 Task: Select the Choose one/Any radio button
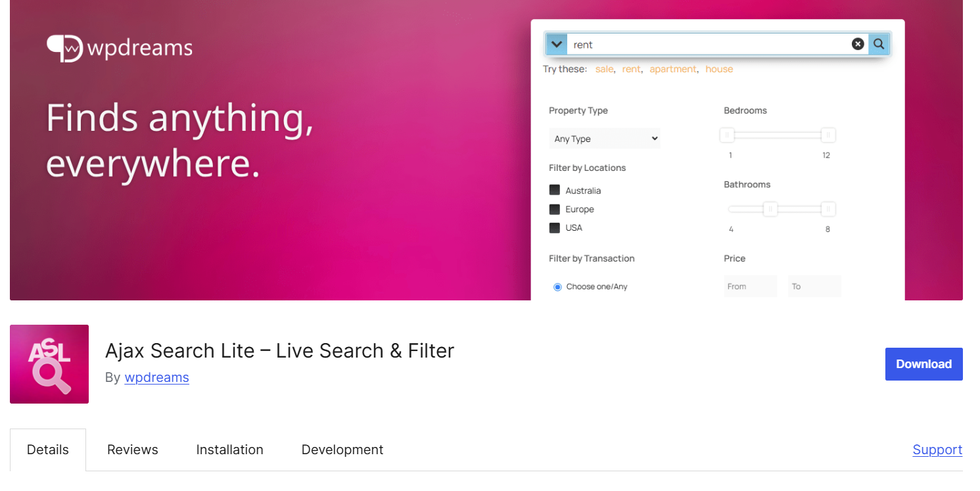pos(557,287)
